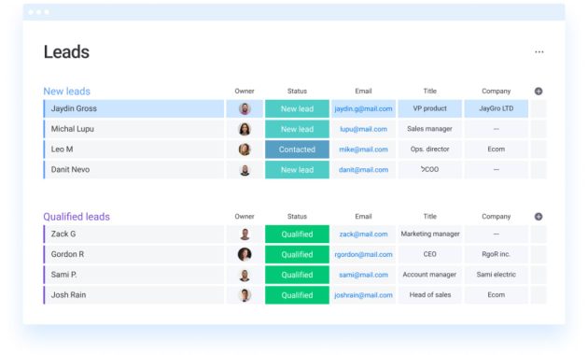Change Danit Nevo's New lead status
Image resolution: width=588 pixels, height=355 pixels.
tap(297, 170)
